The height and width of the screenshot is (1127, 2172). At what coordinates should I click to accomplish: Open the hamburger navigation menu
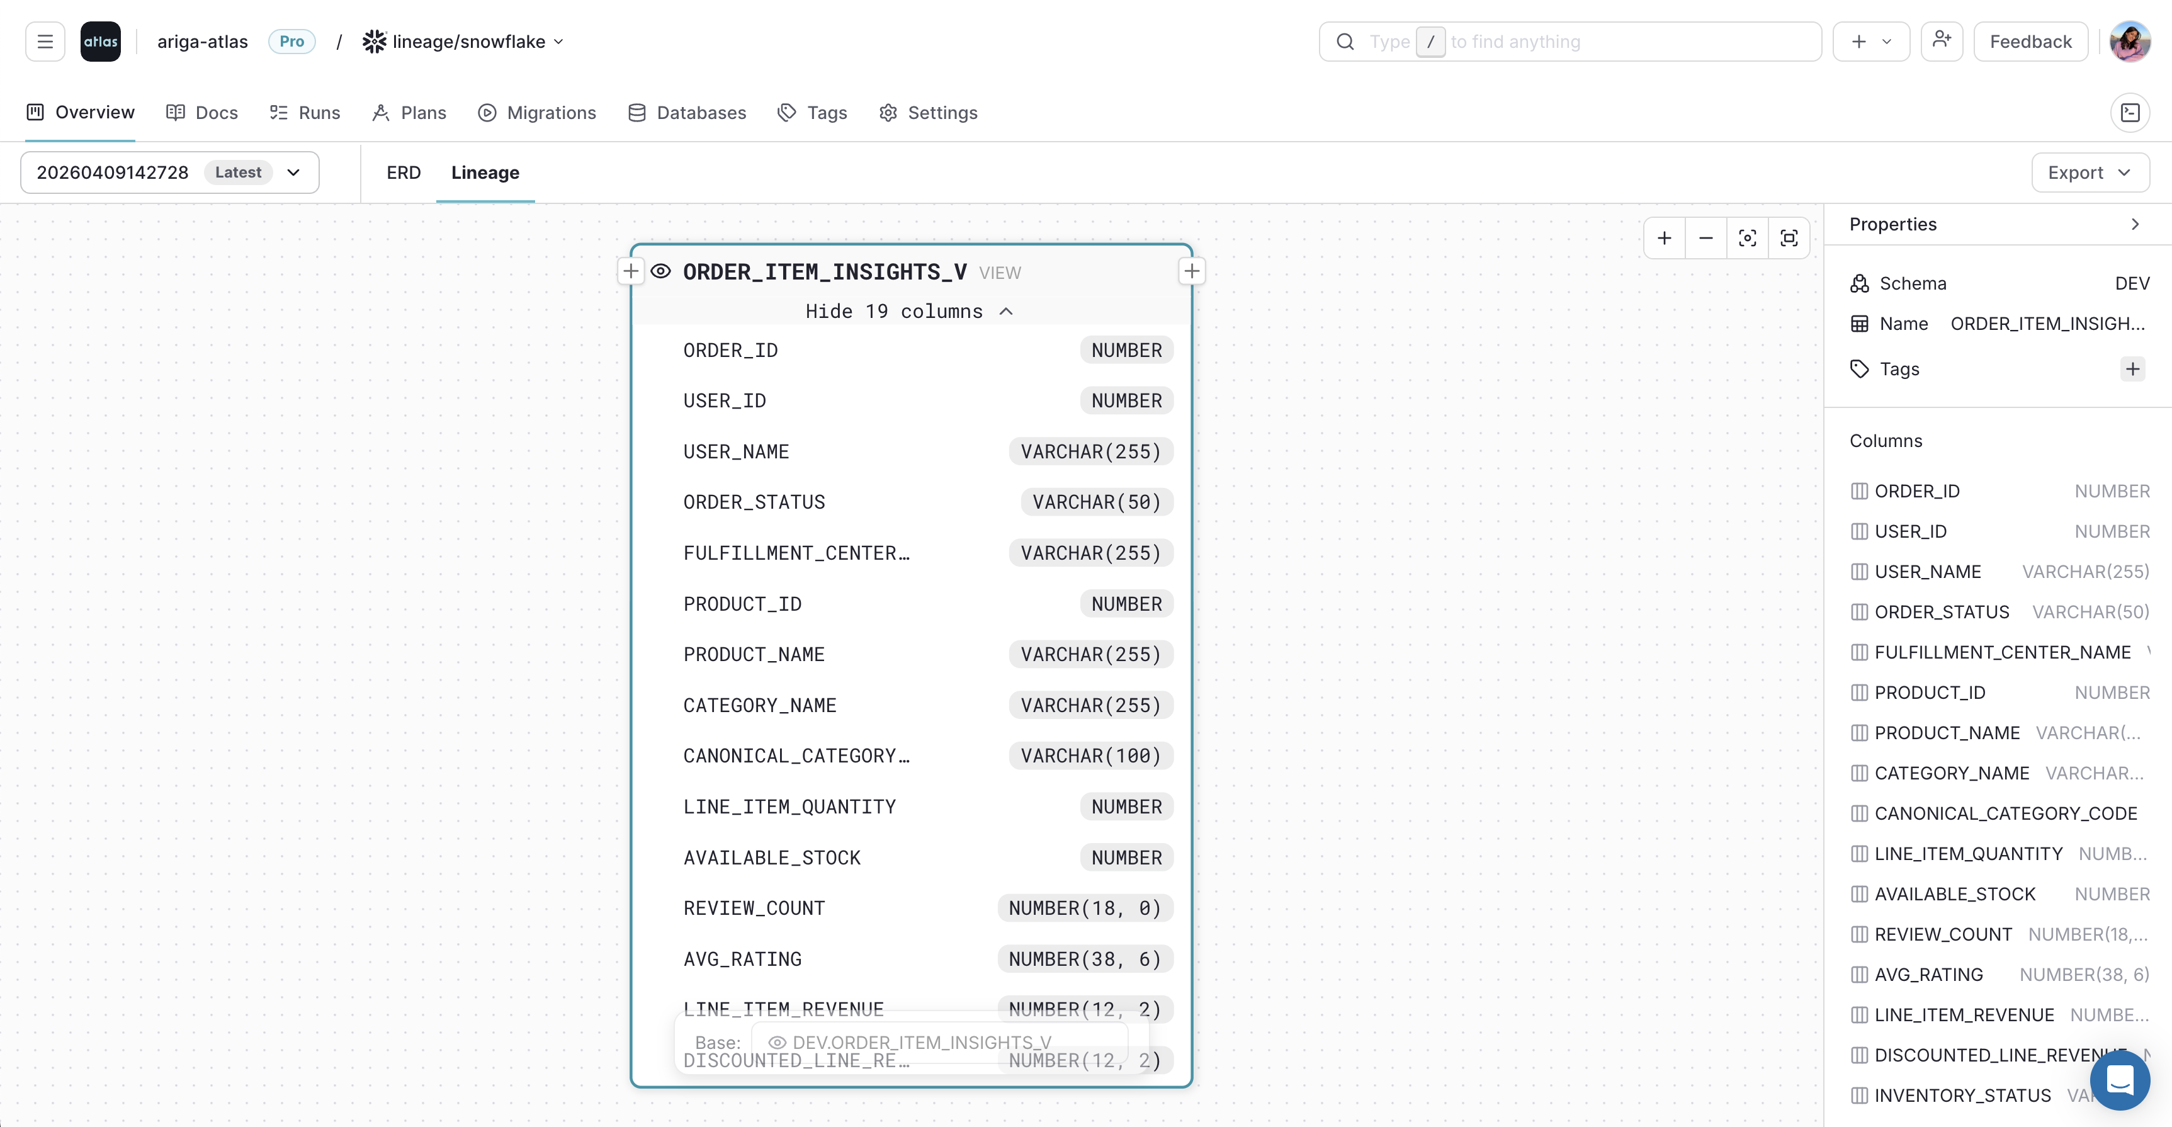[x=45, y=40]
